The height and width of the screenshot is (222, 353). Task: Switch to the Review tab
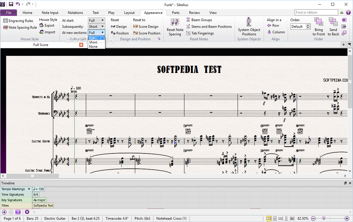coord(194,13)
